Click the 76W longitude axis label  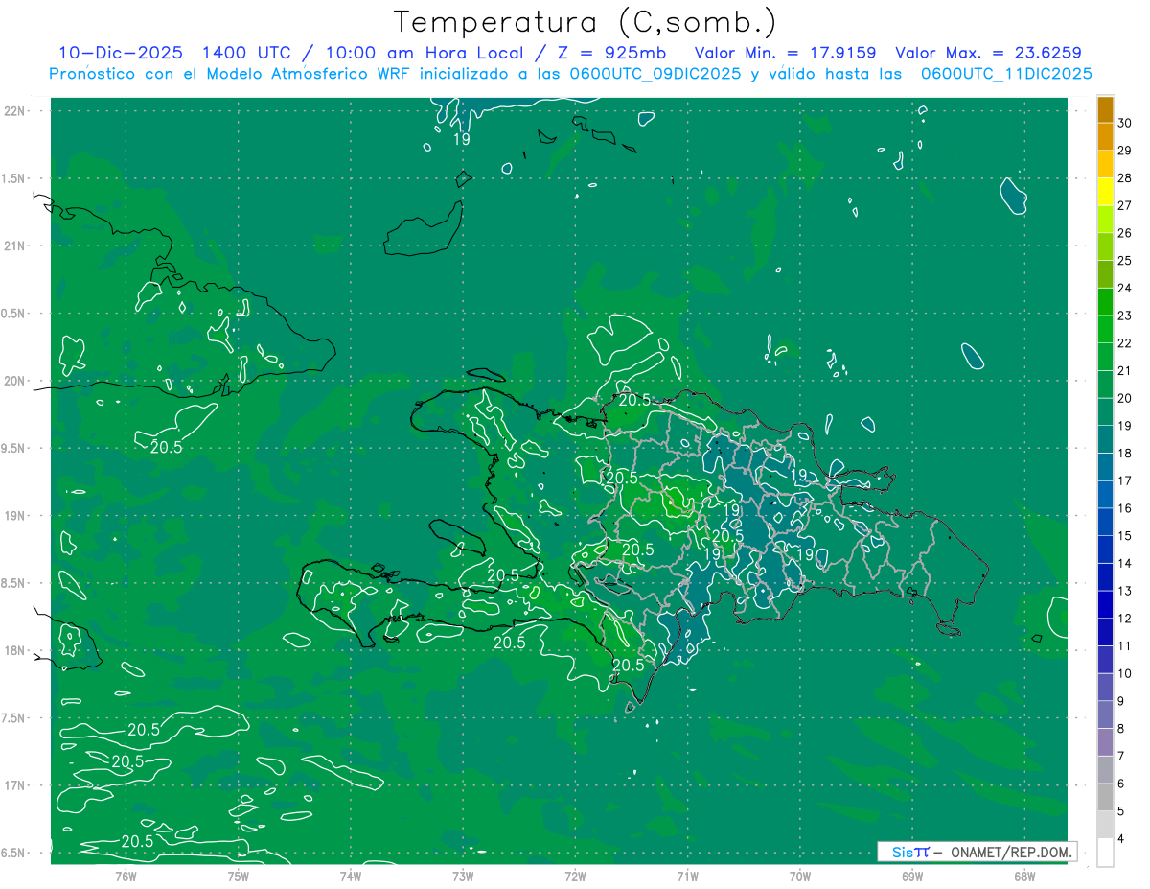126,876
